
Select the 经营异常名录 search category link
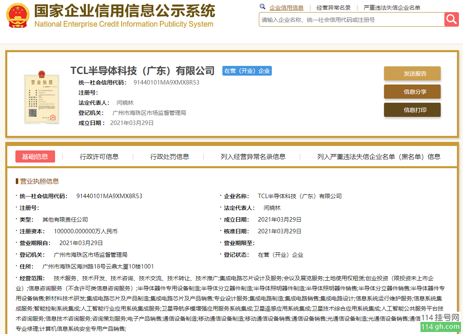click(x=333, y=8)
